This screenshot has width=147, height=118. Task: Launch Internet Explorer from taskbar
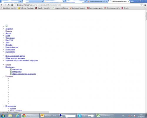tap(17, 116)
